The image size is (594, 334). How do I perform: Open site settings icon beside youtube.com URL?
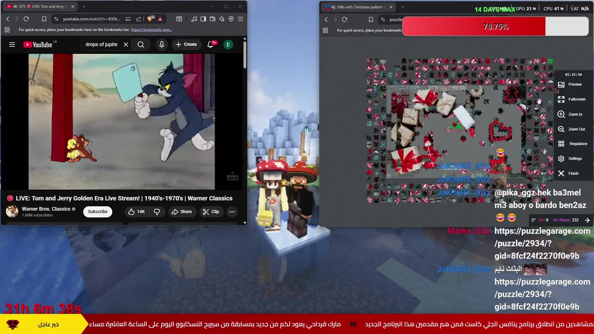56,19
